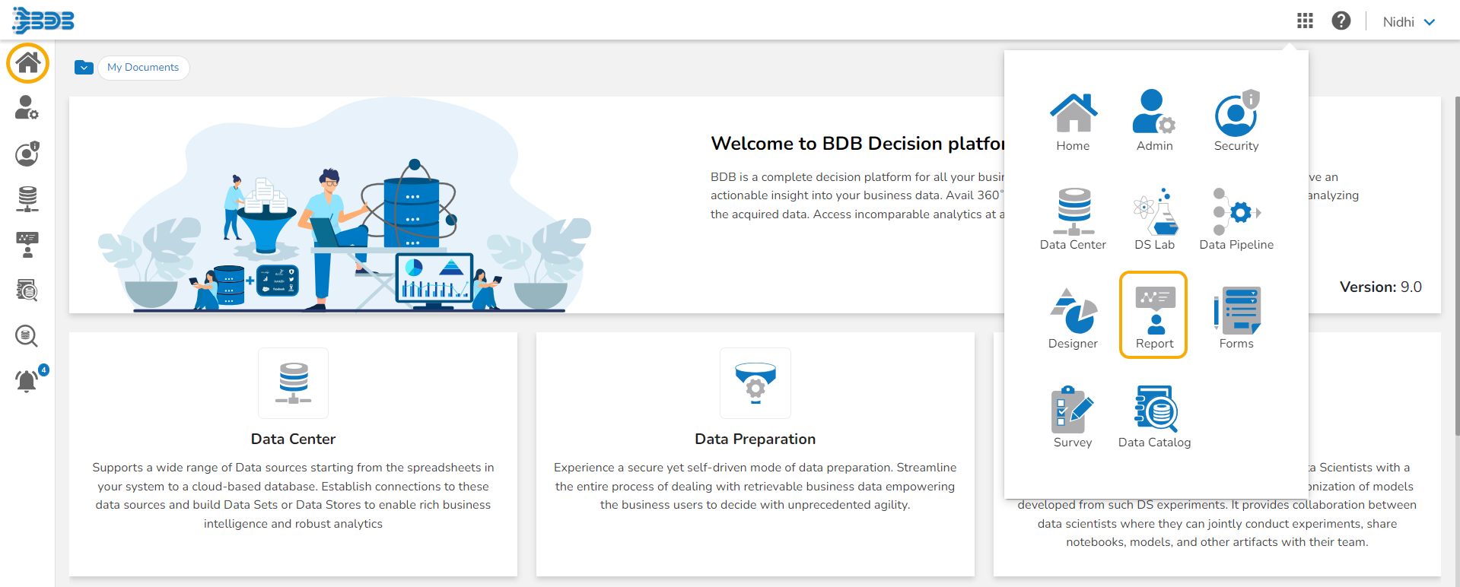
Task: Open Report from left sidebar
Action: coord(27,245)
